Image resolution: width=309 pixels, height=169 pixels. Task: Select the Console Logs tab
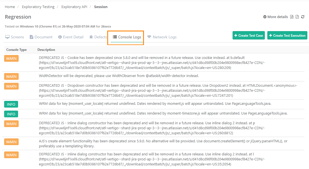127,37
